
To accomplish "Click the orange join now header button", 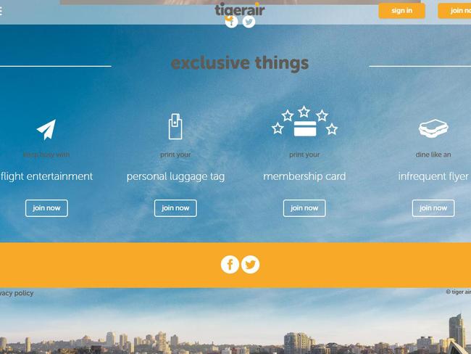I will 454,11.
